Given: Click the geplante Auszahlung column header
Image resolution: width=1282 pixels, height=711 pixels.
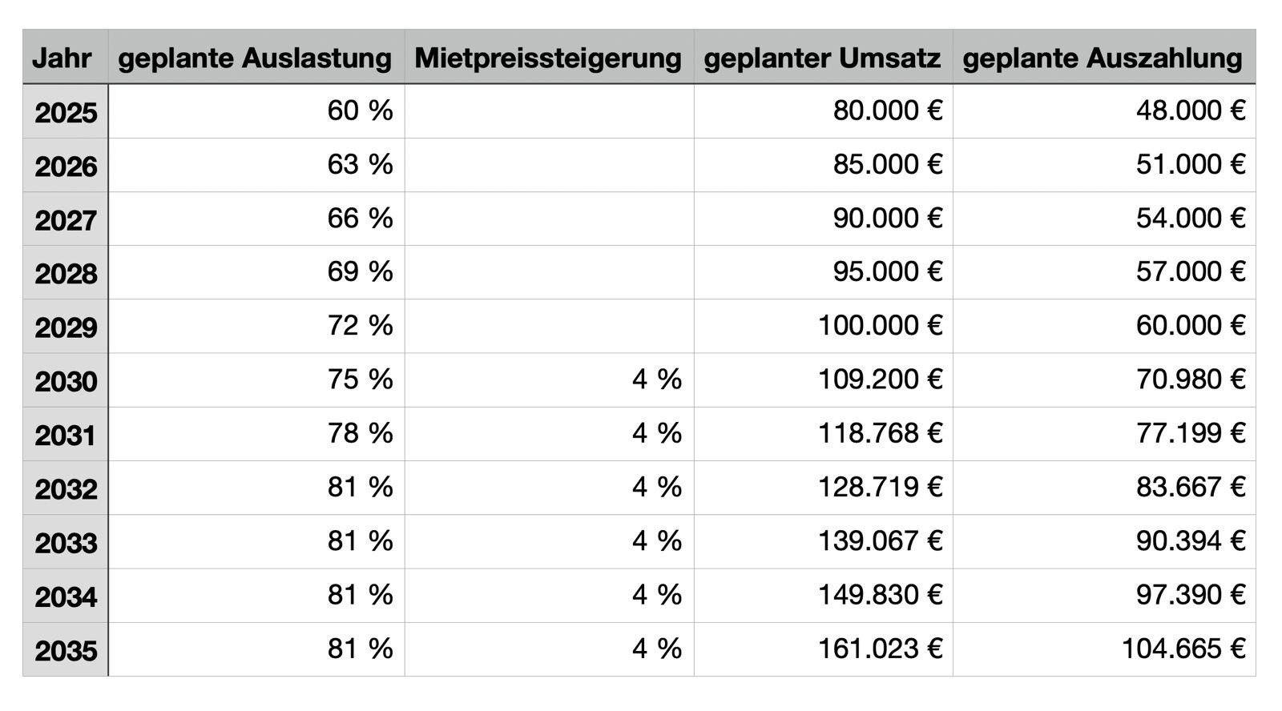Looking at the screenshot, I should point(1103,58).
